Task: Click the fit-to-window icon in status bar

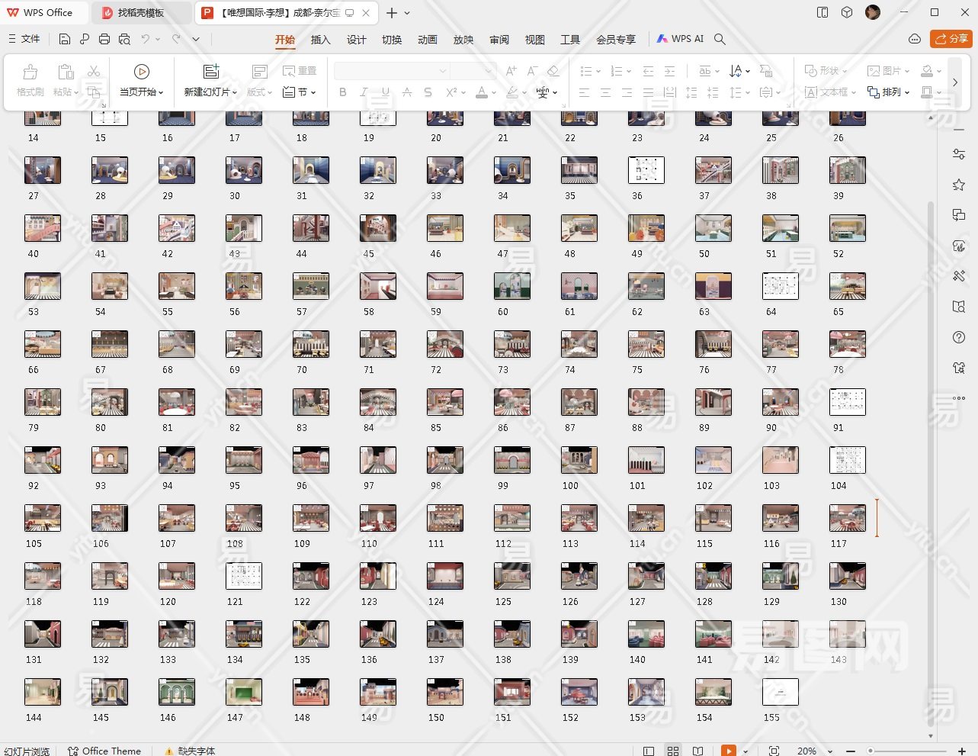Action: 774,751
